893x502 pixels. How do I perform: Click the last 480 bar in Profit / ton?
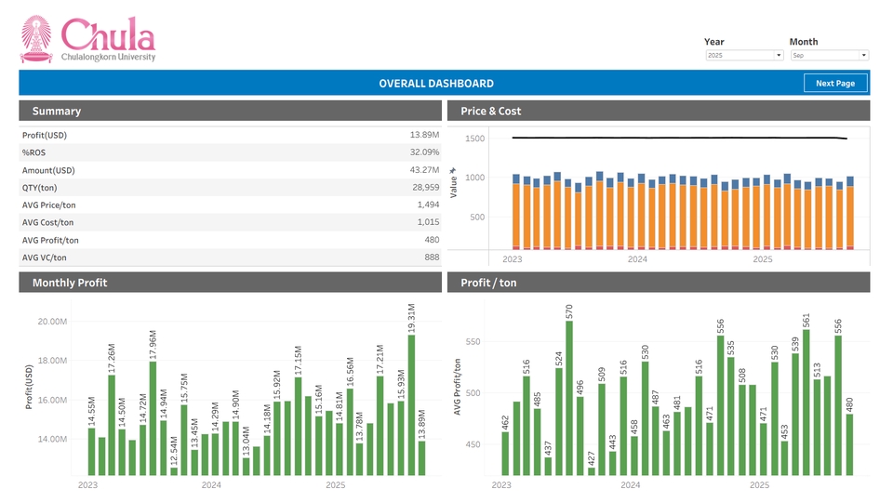point(849,444)
